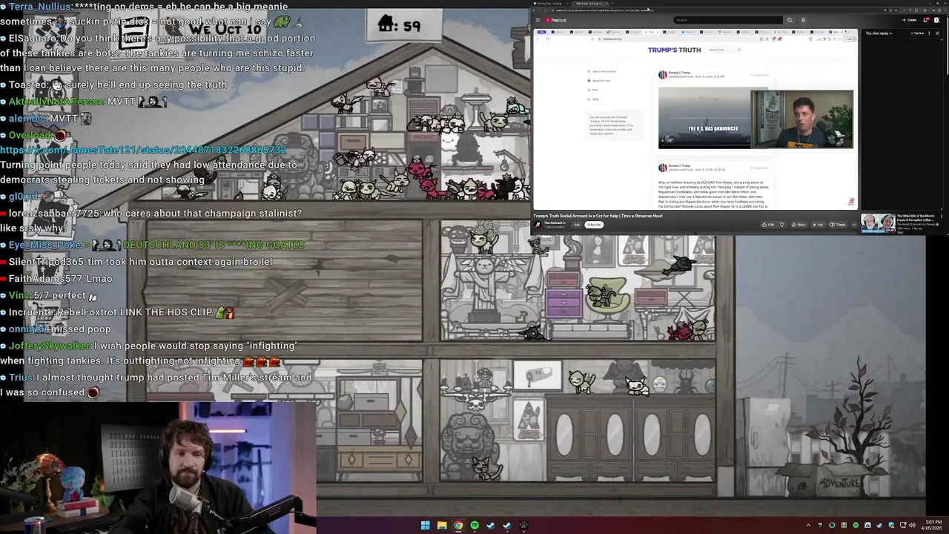
Task: Start voice search with the microphone icon
Action: [803, 20]
